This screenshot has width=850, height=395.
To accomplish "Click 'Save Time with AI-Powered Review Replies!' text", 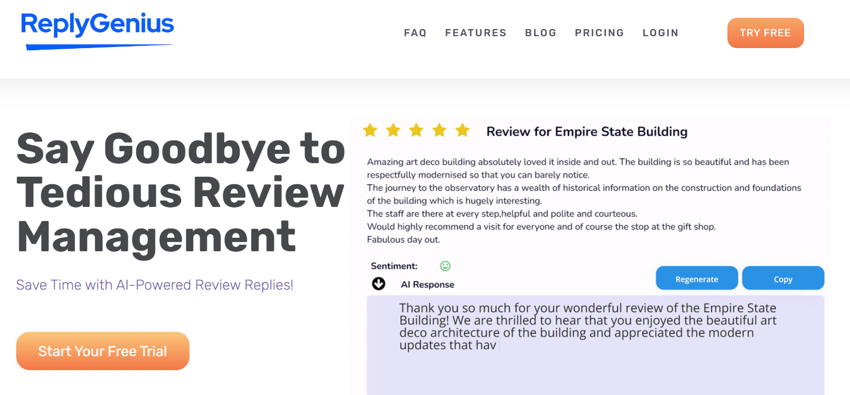I will 155,285.
